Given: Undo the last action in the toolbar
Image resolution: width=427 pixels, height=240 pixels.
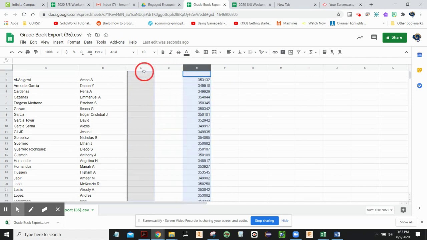Looking at the screenshot, I should click(12, 52).
